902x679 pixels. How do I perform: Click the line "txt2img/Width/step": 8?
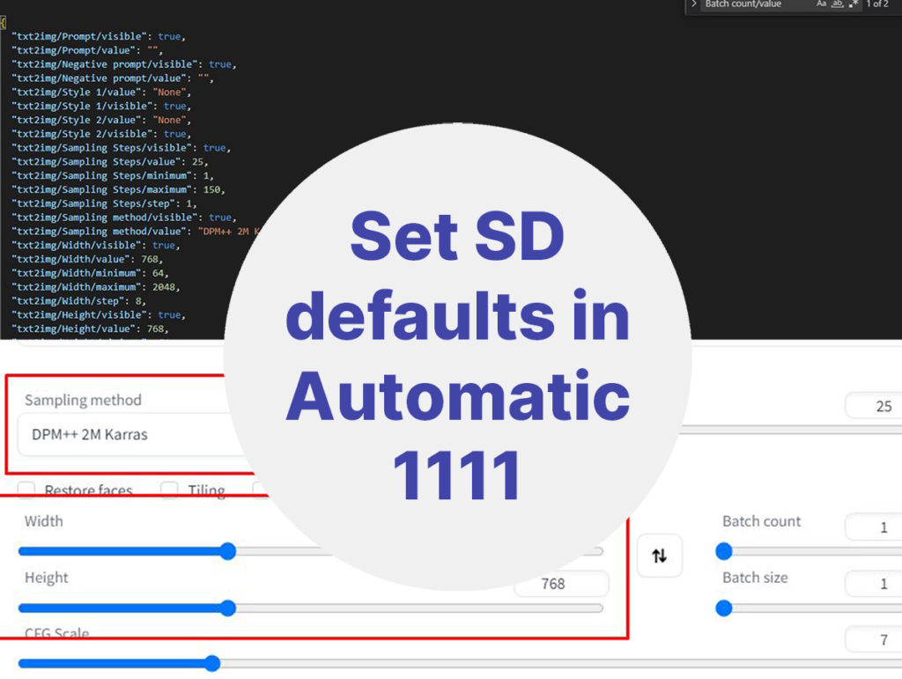78,301
